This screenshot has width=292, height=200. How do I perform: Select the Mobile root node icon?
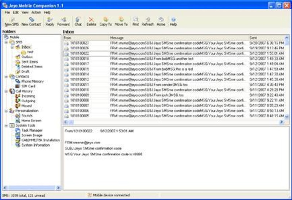pos(6,37)
